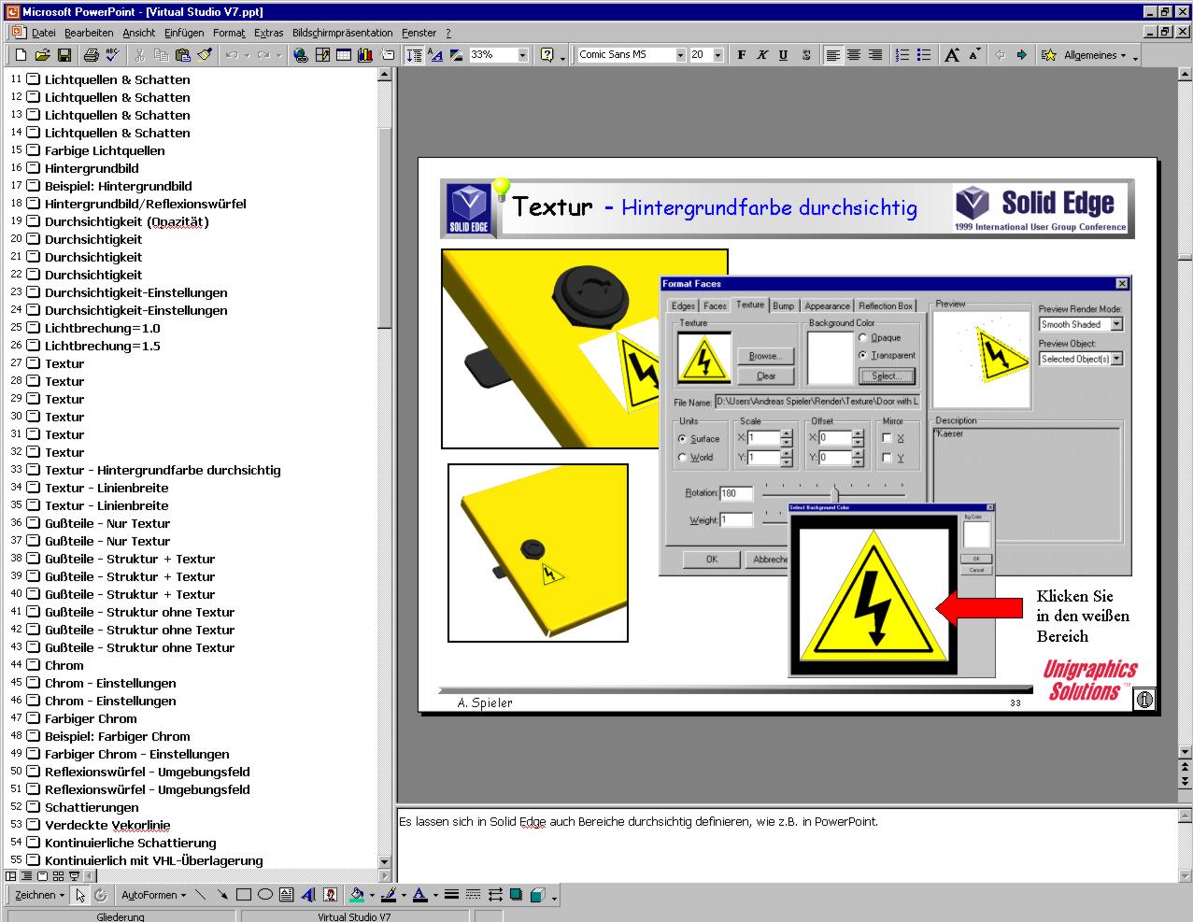
Task: Click the Insert Table icon
Action: [x=344, y=55]
